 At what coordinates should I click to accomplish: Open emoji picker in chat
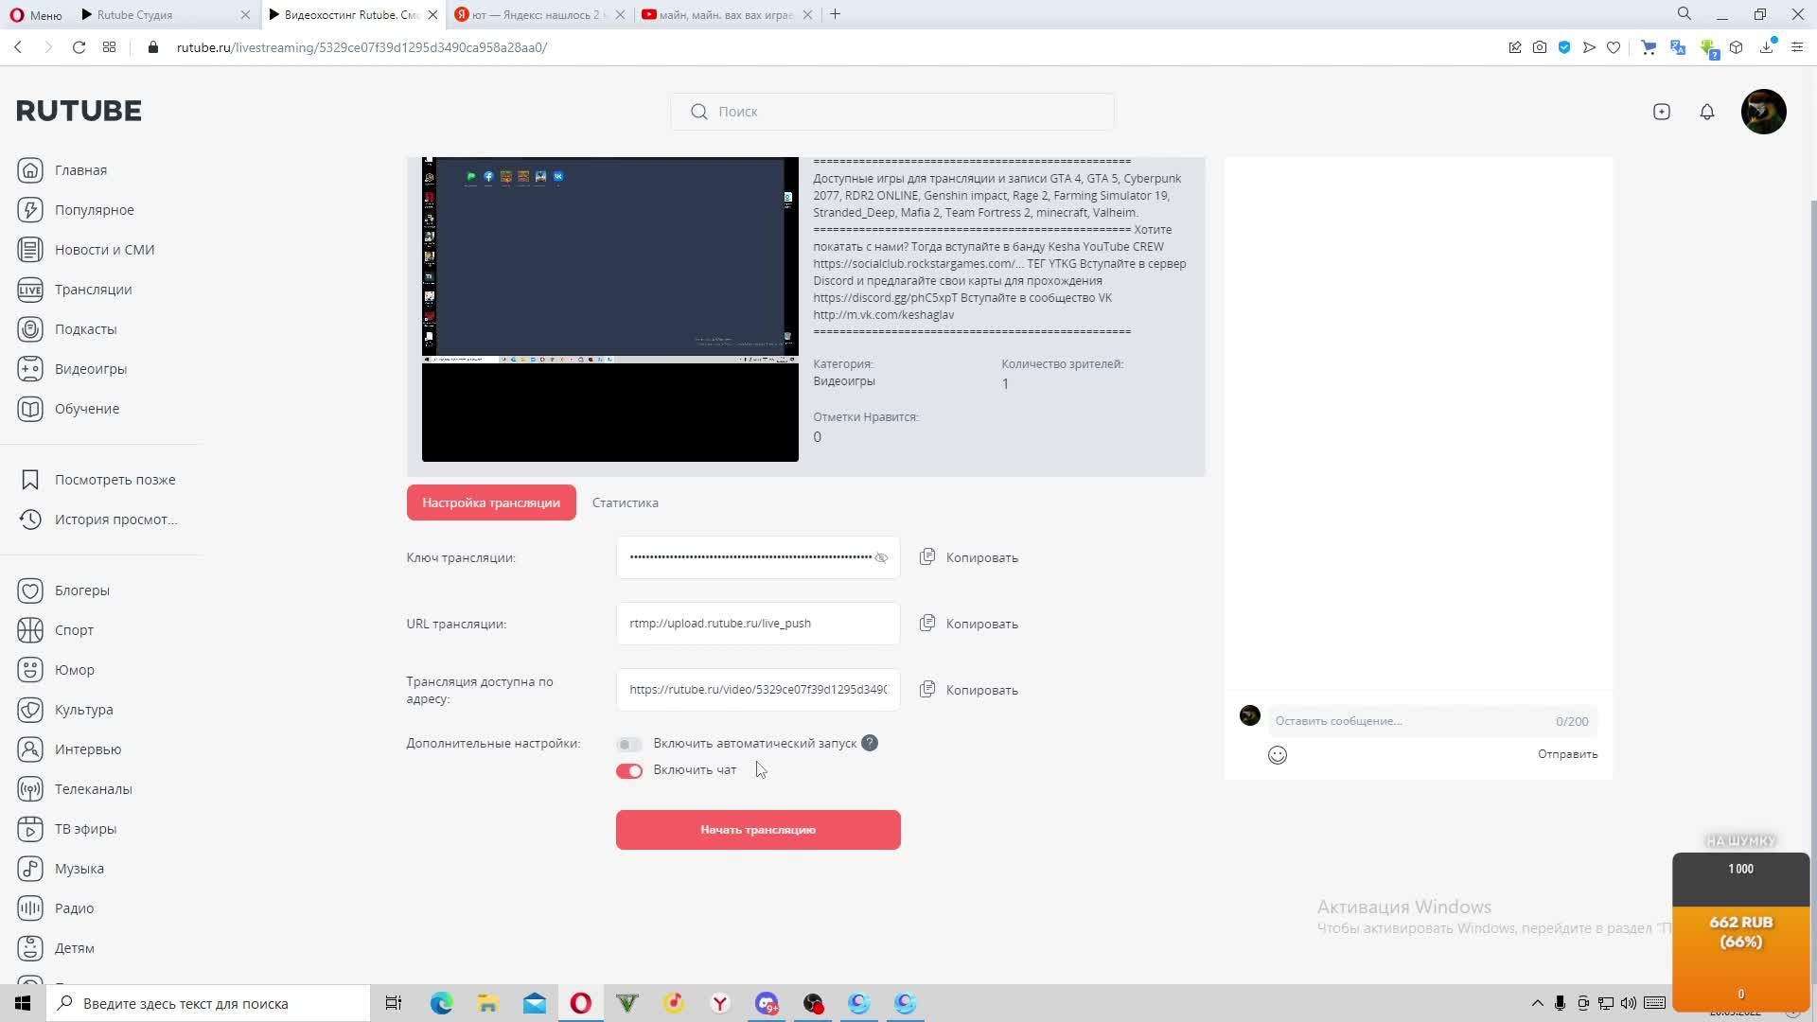point(1278,755)
